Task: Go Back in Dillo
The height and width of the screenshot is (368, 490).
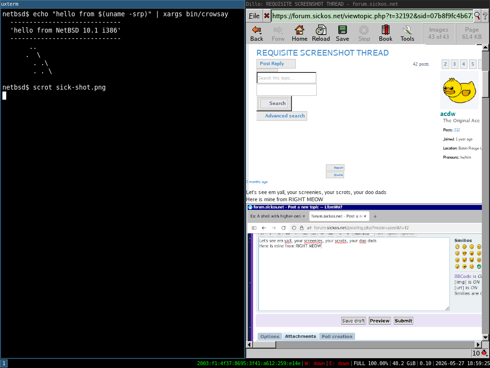Action: (256, 34)
